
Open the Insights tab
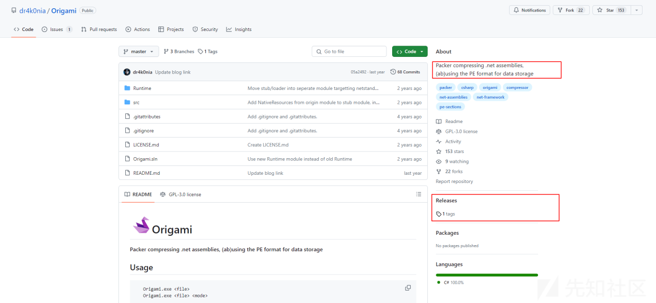tap(239, 29)
